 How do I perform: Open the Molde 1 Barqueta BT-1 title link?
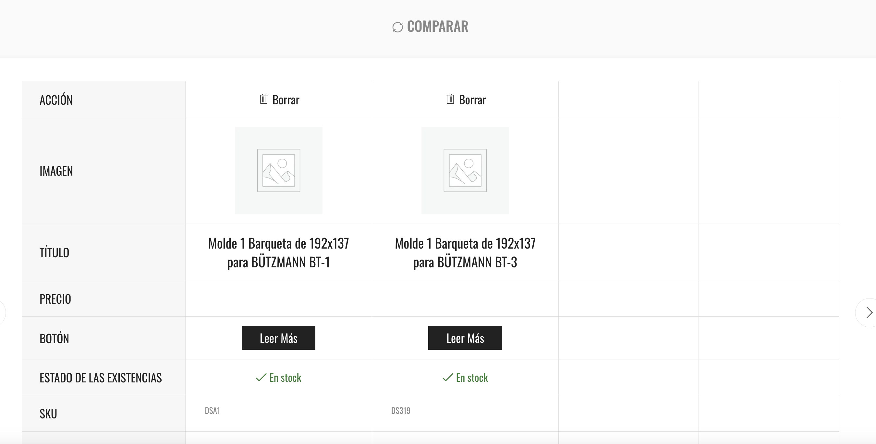(278, 253)
